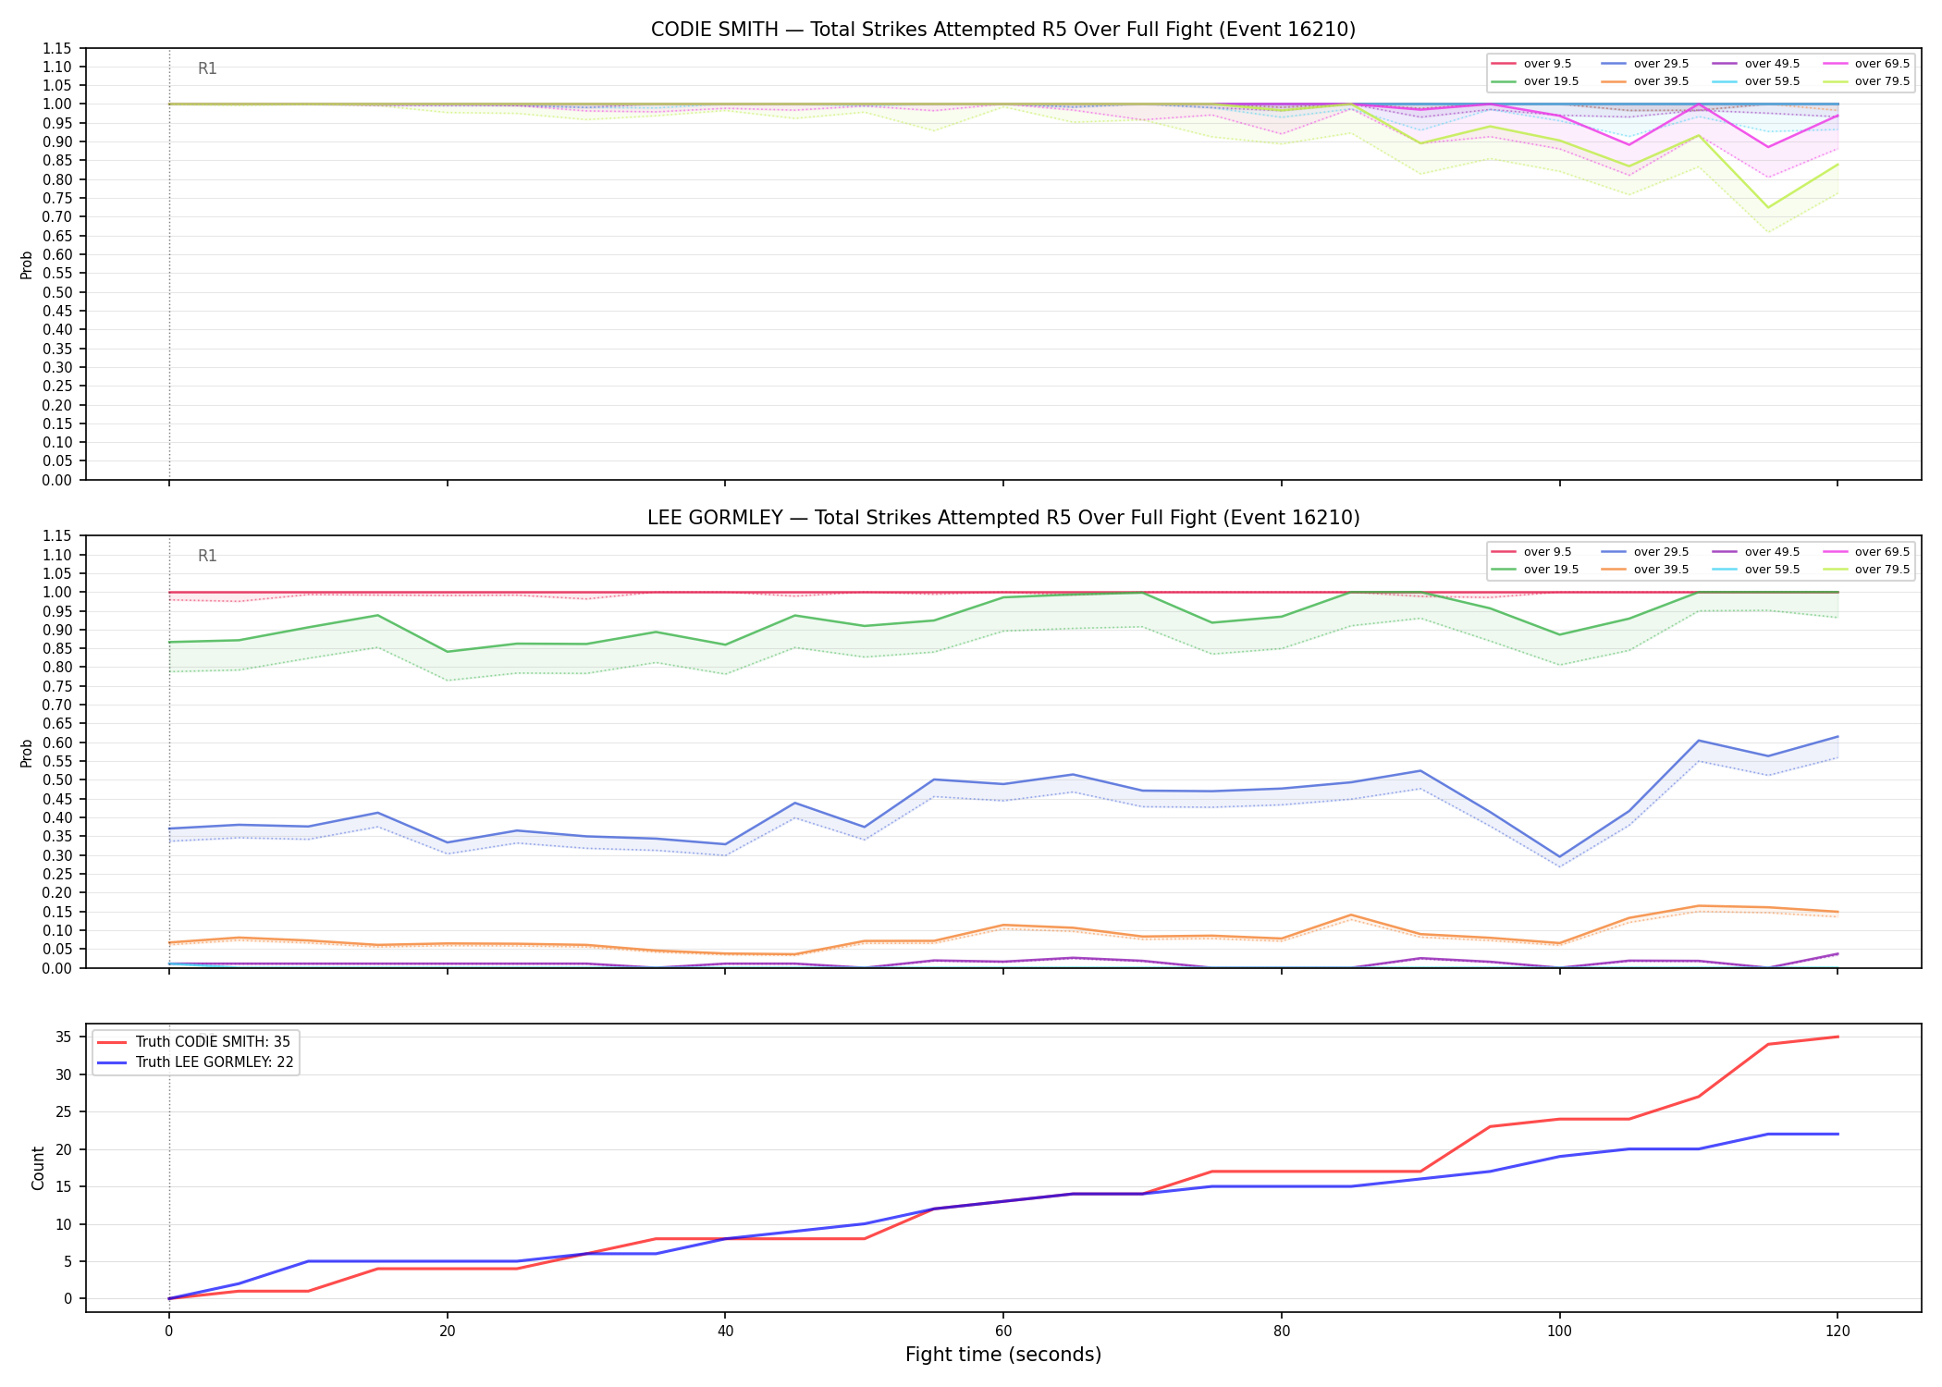Select 'over 59.5' in Codie Smith legend
Viewport: 1942px width, 1387px height.
[1755, 81]
